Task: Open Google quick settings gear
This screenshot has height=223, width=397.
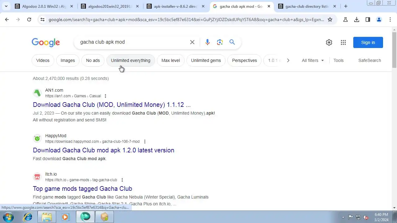Action: pyautogui.click(x=329, y=42)
